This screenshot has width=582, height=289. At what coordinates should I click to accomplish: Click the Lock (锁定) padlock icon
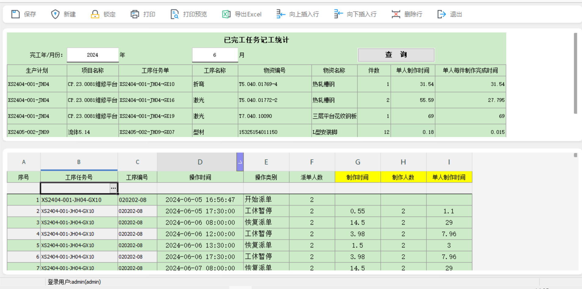95,14
